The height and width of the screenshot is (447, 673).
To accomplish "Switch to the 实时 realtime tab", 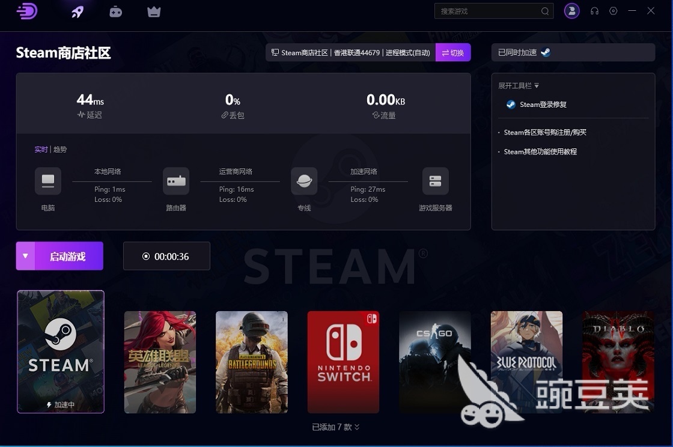I will (x=41, y=149).
